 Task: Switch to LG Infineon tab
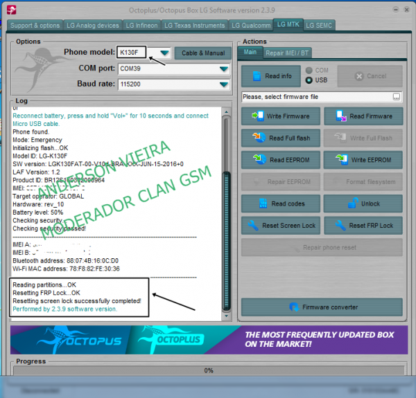click(x=141, y=26)
